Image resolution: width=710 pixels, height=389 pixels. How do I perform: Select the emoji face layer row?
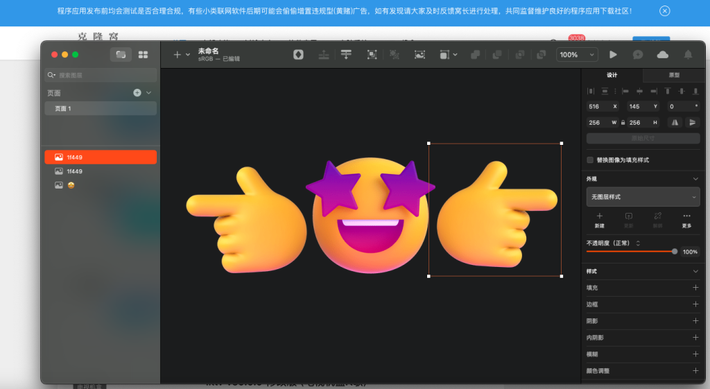(101, 185)
